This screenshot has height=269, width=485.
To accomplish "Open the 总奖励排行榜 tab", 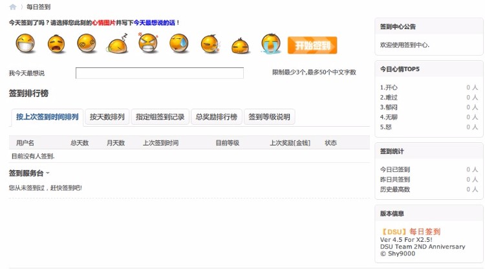I will pyautogui.click(x=216, y=117).
